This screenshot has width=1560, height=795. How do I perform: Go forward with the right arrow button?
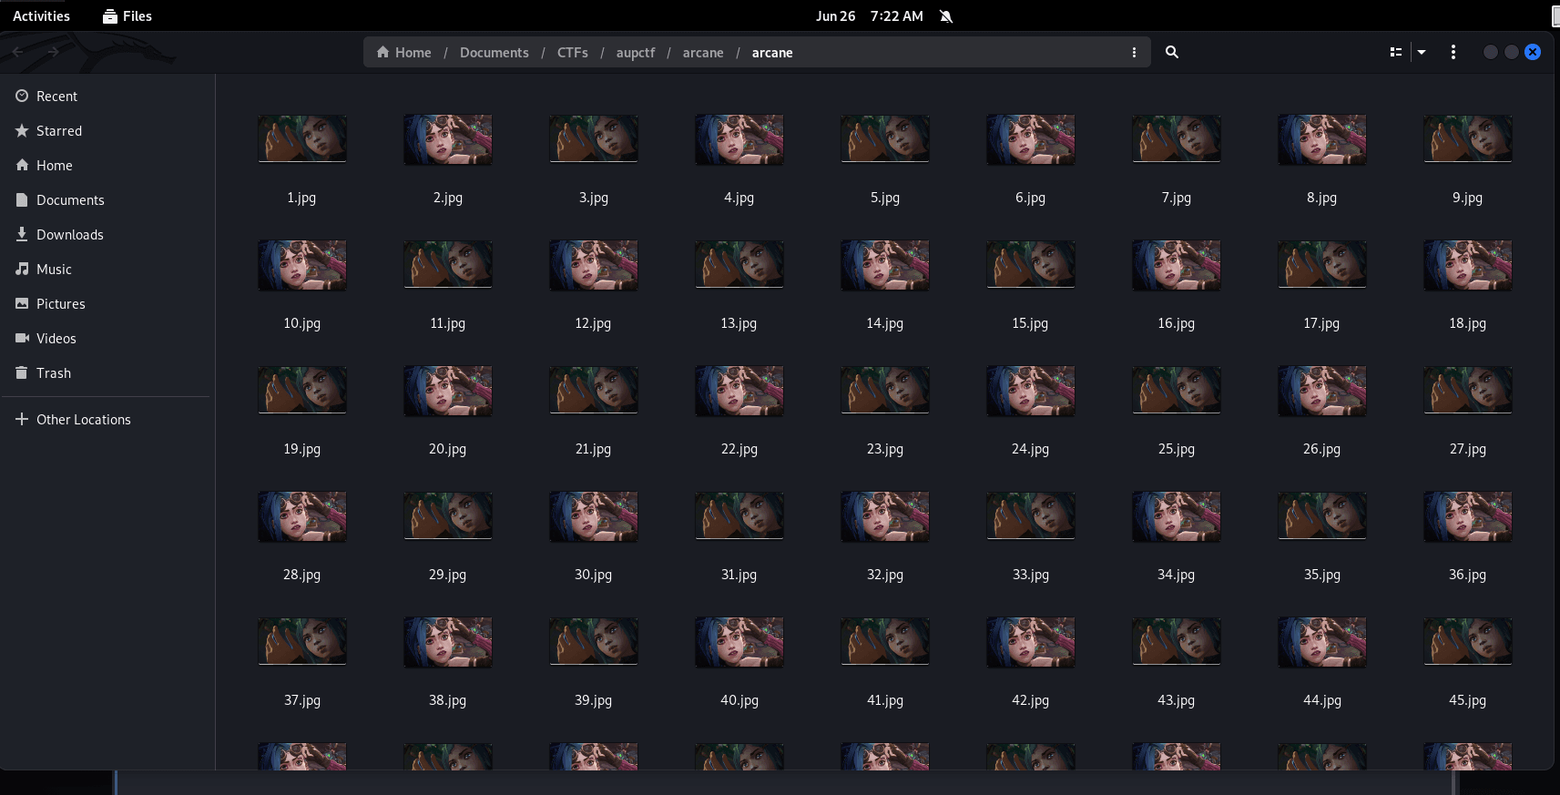(53, 52)
